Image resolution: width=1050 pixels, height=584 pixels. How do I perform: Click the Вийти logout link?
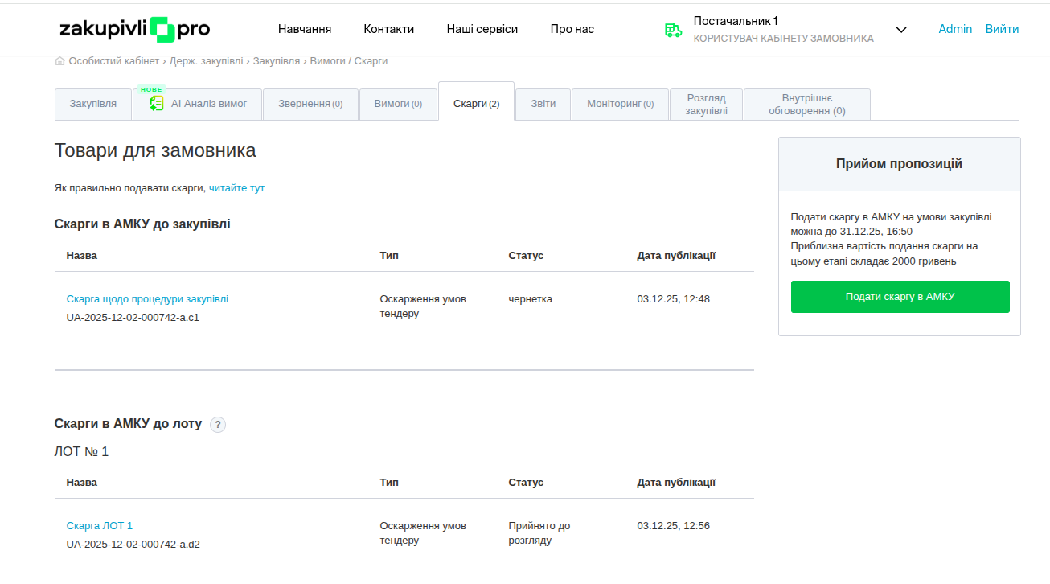(1002, 29)
